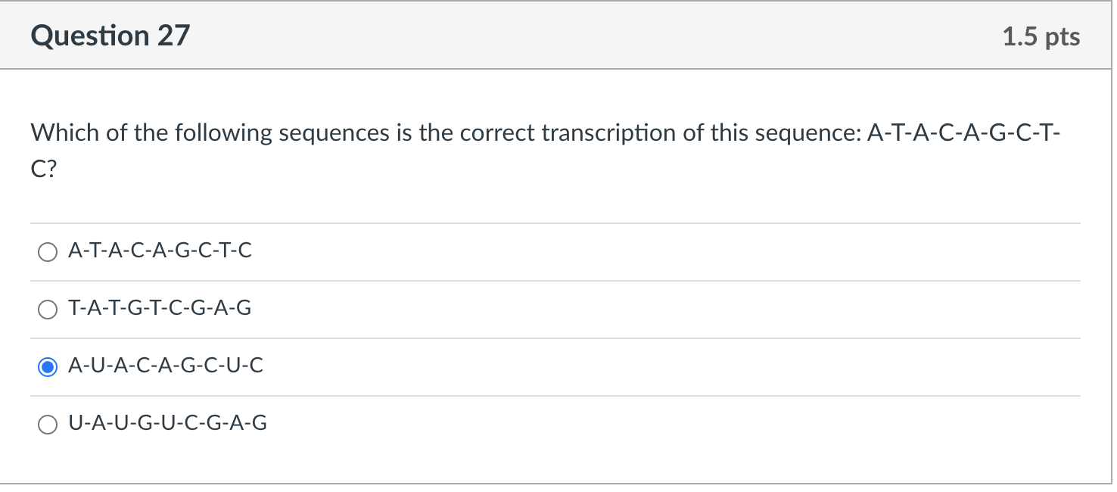Click the "1.5 pts" points label
This screenshot has height=492, width=1117.
pos(1041,37)
